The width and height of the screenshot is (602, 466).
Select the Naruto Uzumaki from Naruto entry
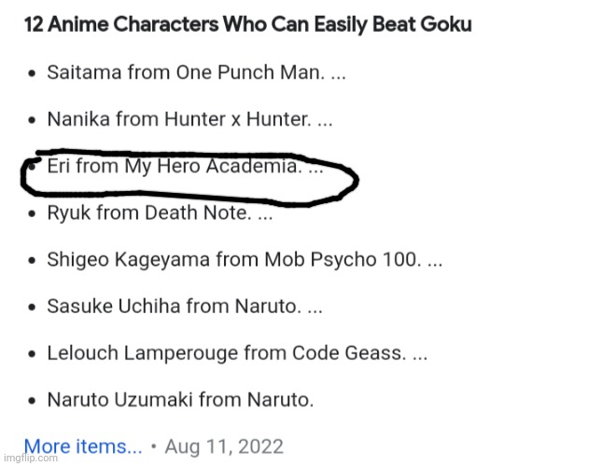click(180, 400)
